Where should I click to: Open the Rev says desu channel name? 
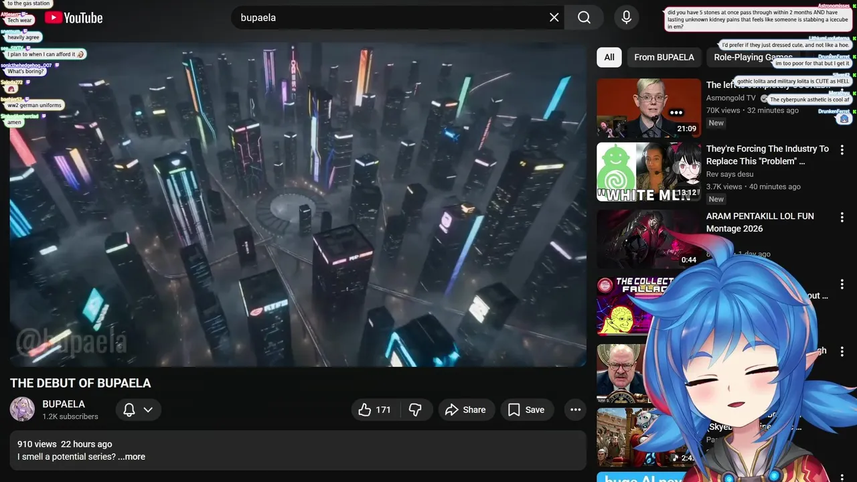click(x=730, y=174)
